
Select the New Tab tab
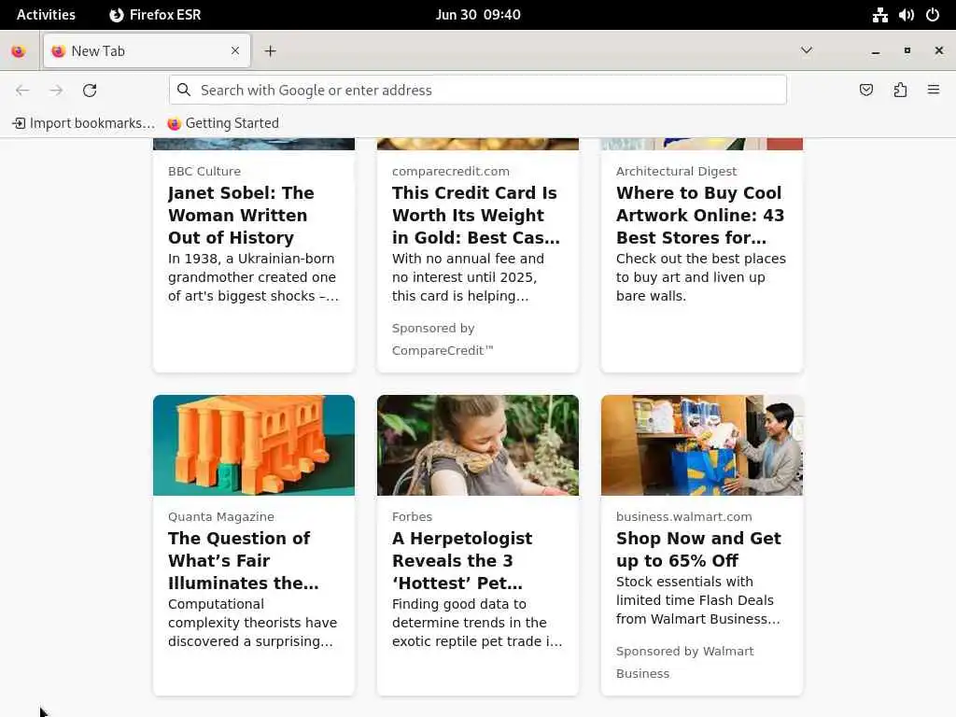tap(147, 50)
